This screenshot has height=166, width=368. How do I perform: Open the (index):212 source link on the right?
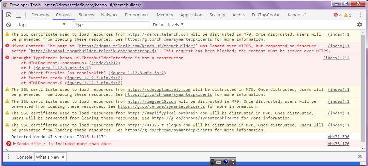click(336, 58)
